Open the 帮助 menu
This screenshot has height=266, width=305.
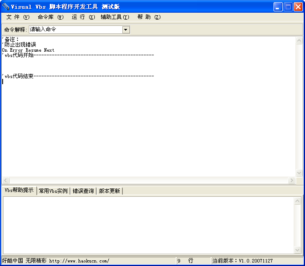coord(149,17)
